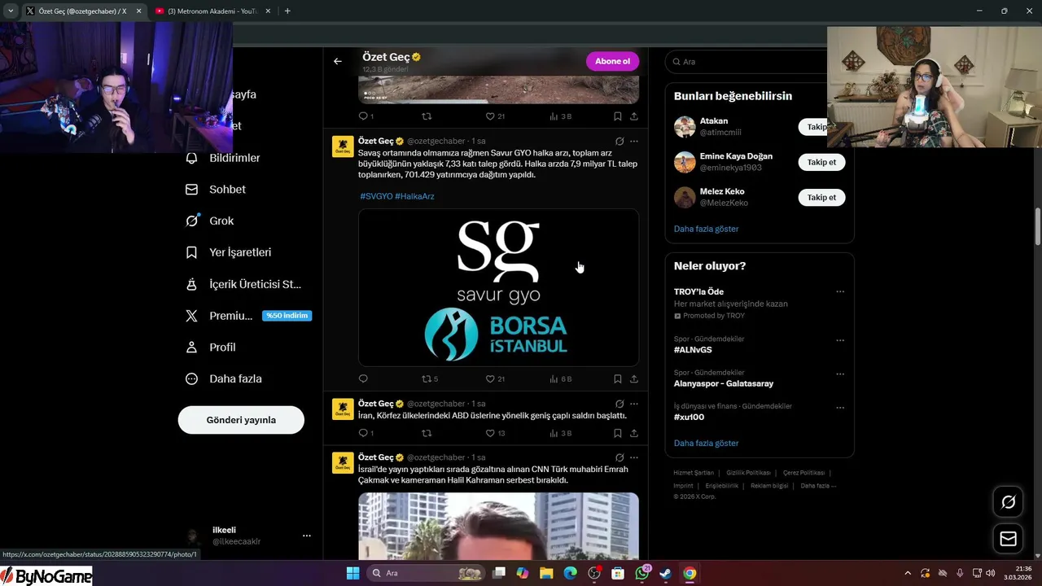Click the page vertical scrollbar thumb
The width and height of the screenshot is (1042, 586).
pos(1037,227)
